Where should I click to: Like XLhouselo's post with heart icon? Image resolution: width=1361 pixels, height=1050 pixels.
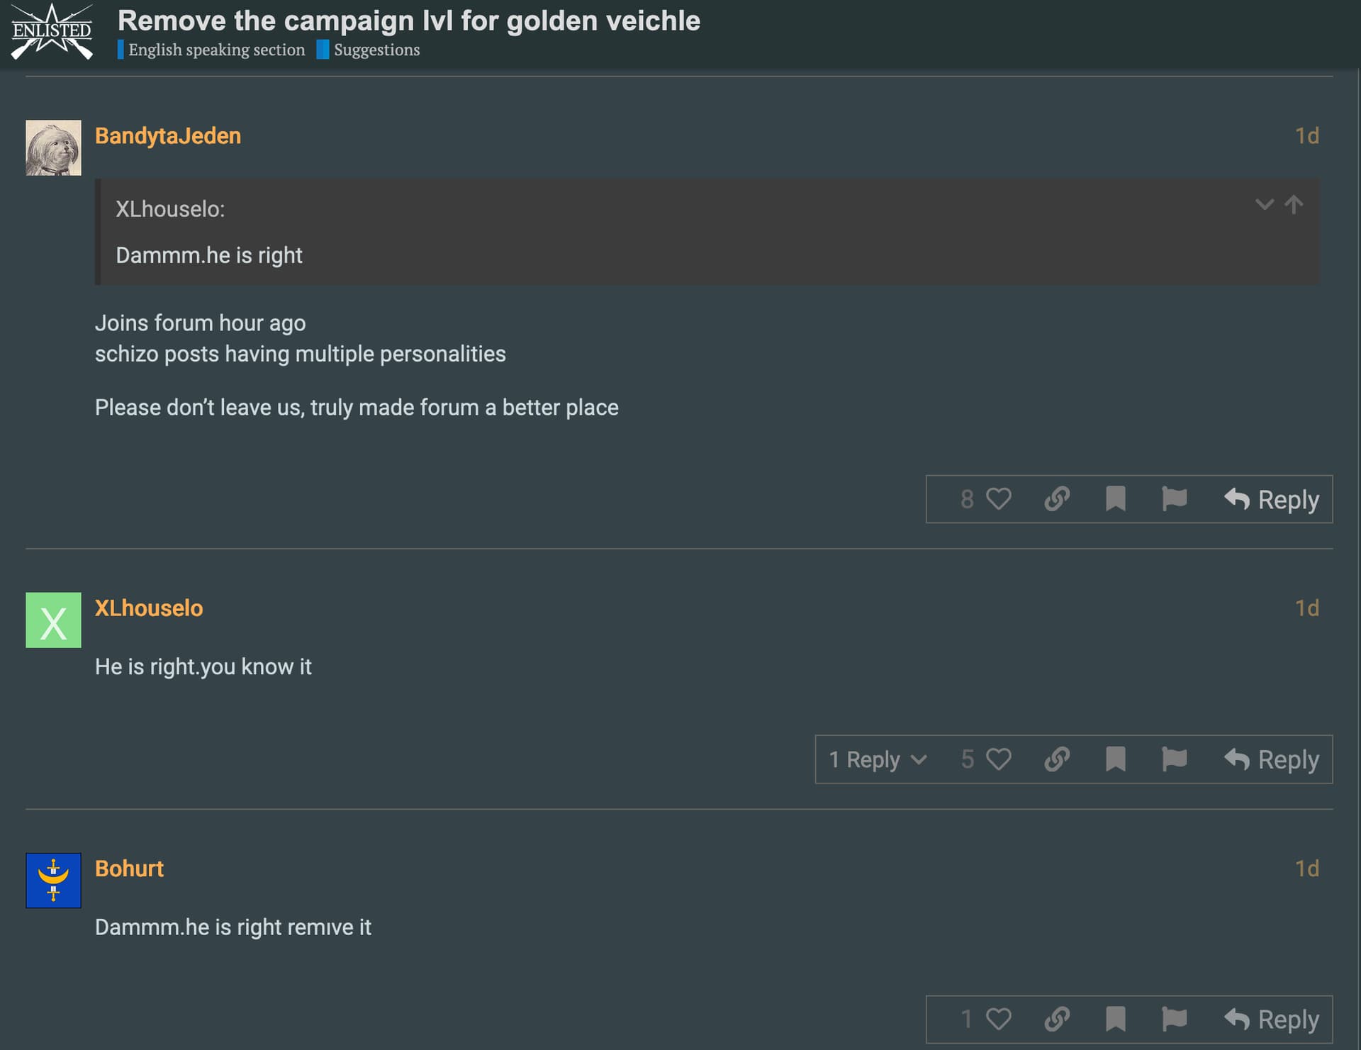click(x=998, y=759)
